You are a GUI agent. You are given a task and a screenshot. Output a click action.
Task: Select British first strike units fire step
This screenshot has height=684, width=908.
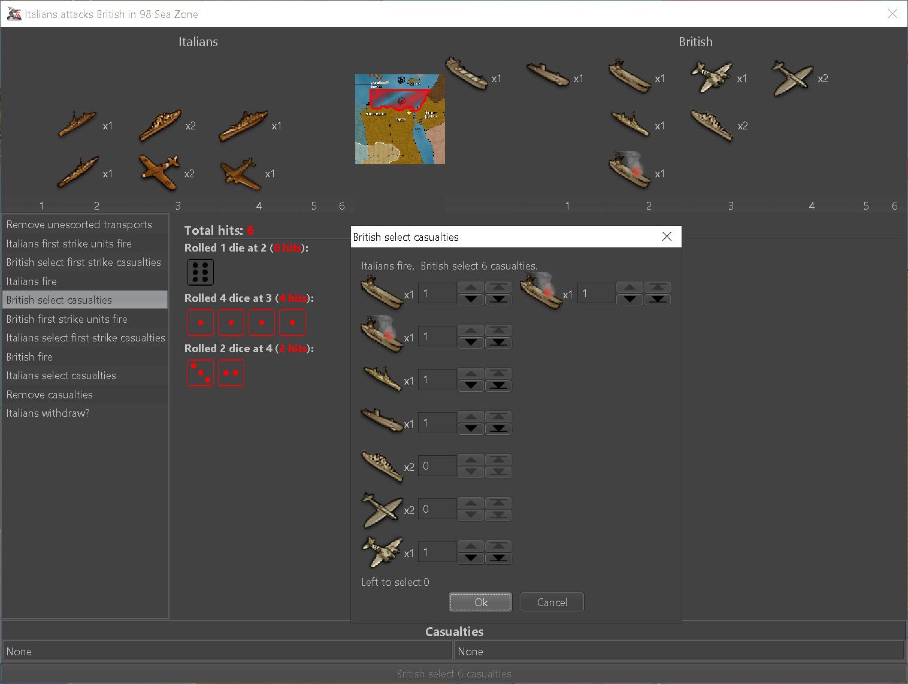point(85,319)
